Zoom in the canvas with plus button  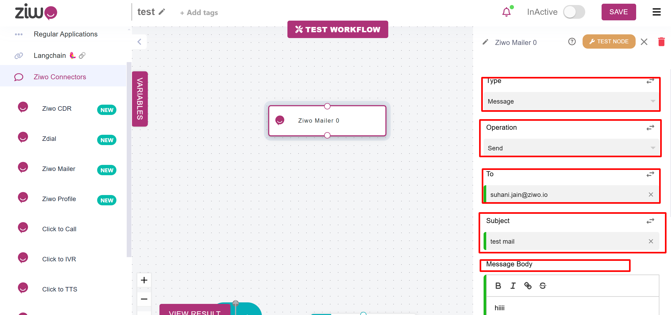[144, 280]
